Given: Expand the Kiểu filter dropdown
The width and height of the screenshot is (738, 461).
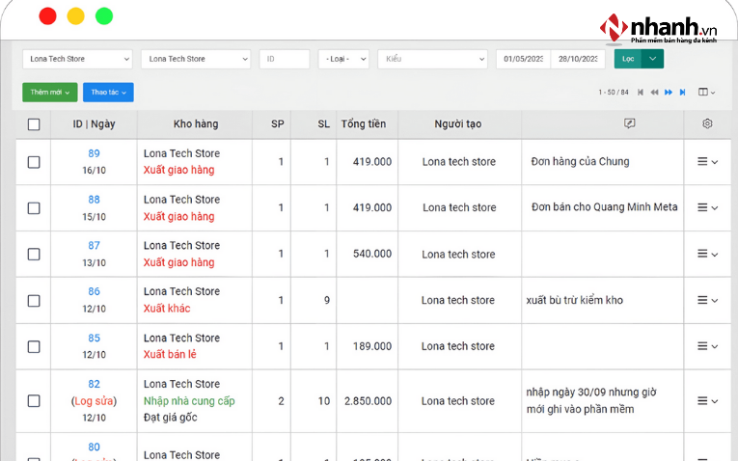Looking at the screenshot, I should coord(432,59).
